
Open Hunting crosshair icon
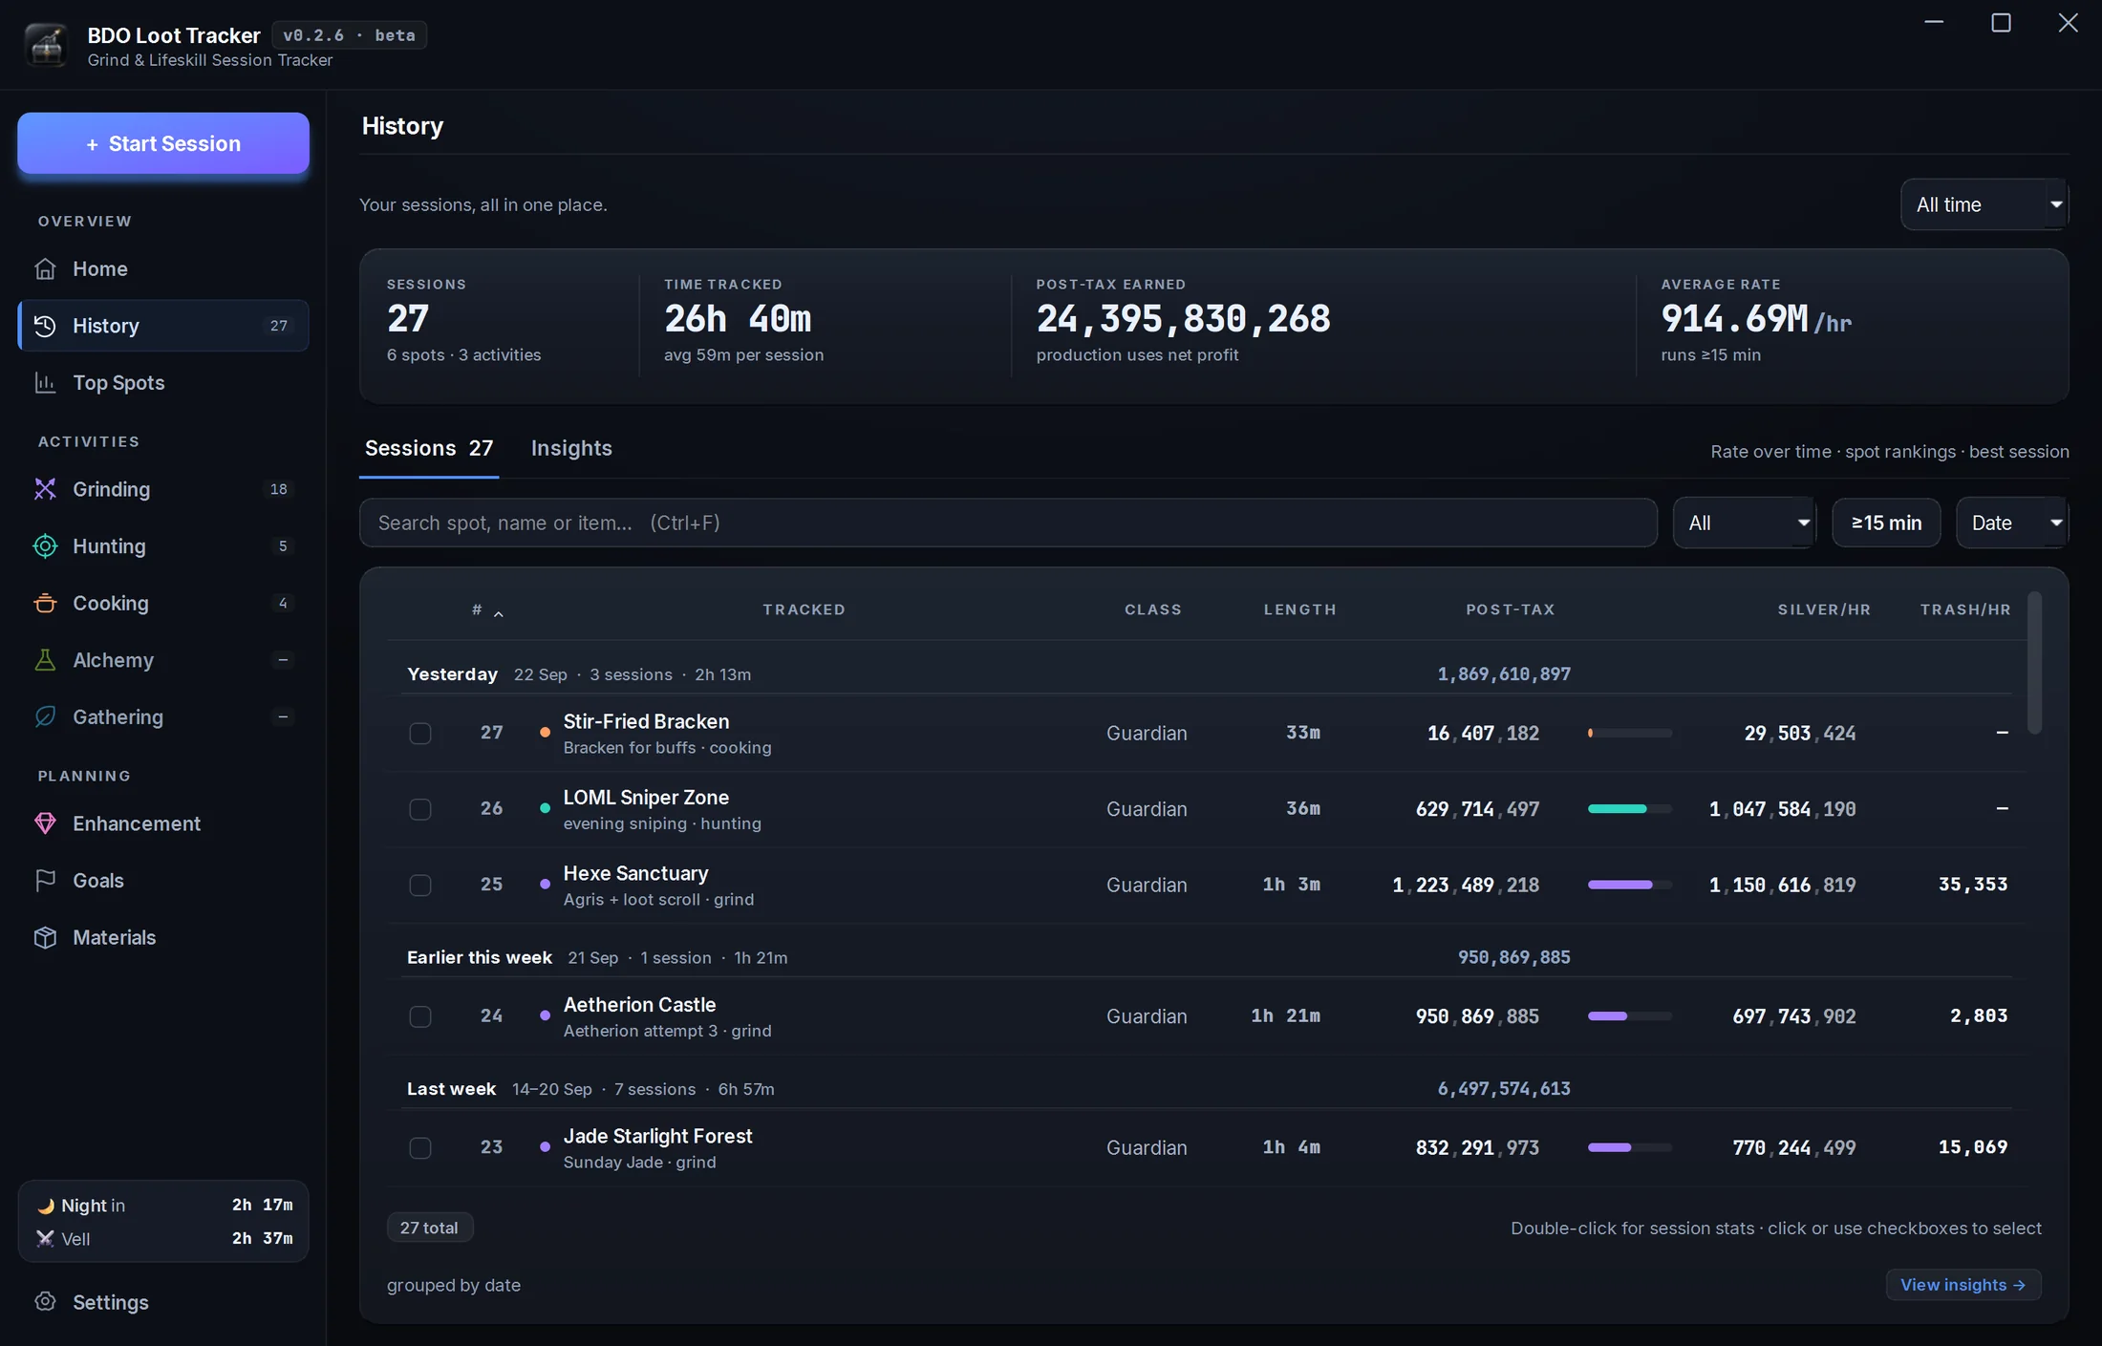click(45, 546)
